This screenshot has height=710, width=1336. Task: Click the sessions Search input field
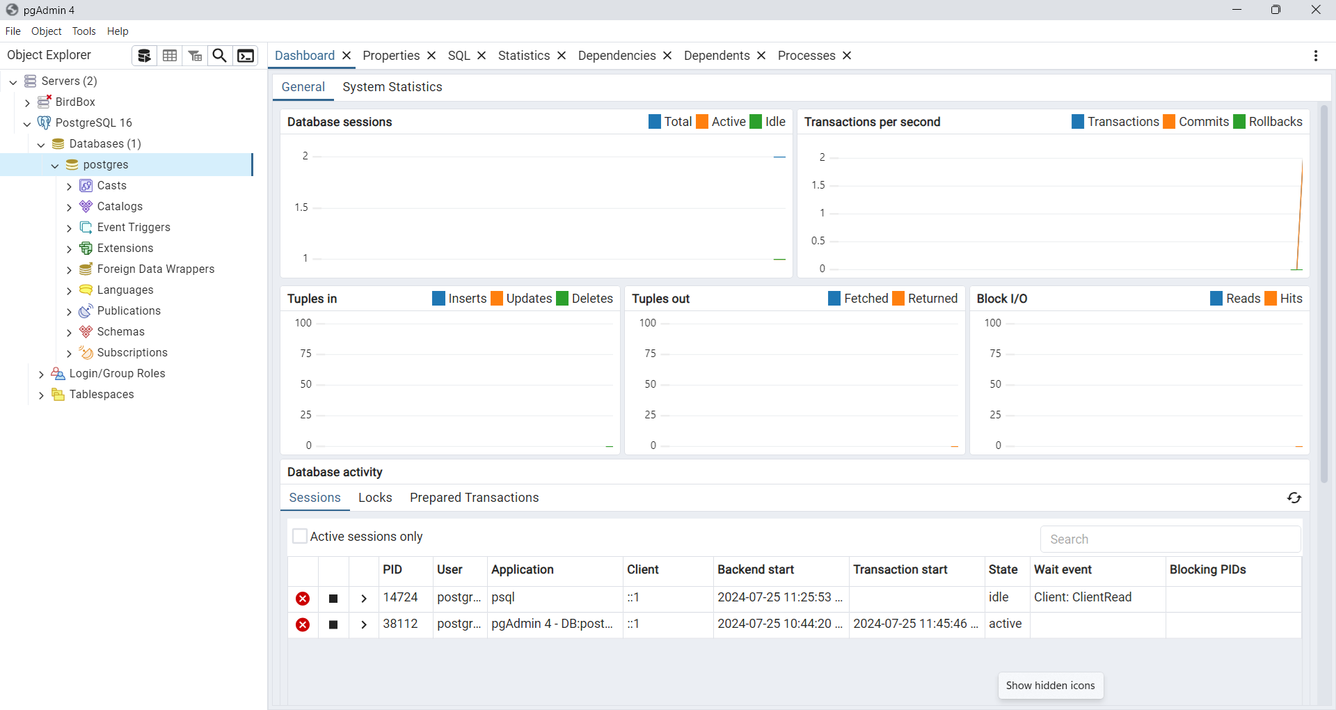pyautogui.click(x=1170, y=539)
